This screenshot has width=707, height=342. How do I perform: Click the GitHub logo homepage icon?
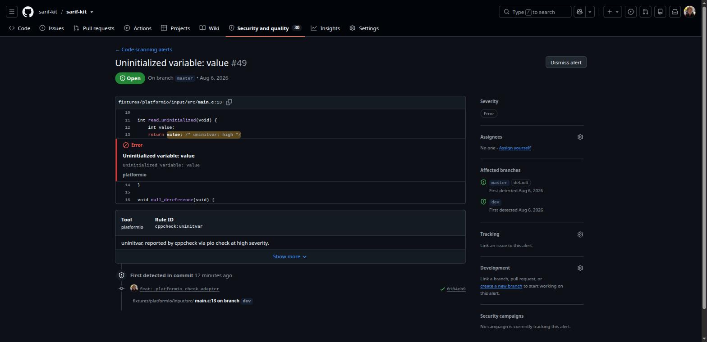tap(28, 12)
